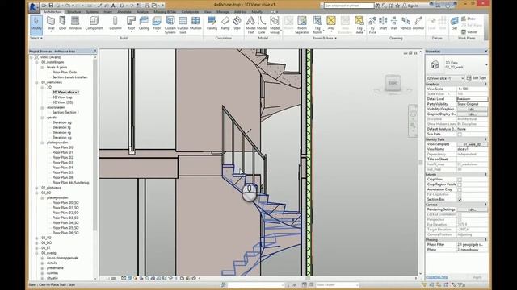517x290 pixels.
Task: Open the Insert ribbon tab
Action: (x=107, y=12)
